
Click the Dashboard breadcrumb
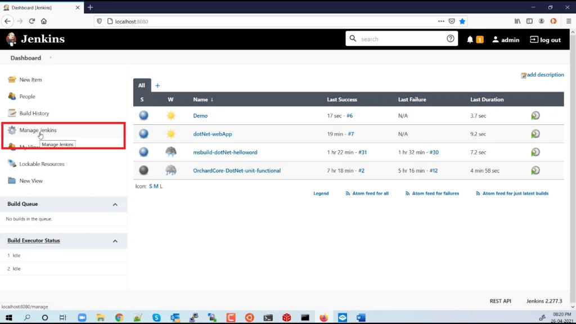26,58
